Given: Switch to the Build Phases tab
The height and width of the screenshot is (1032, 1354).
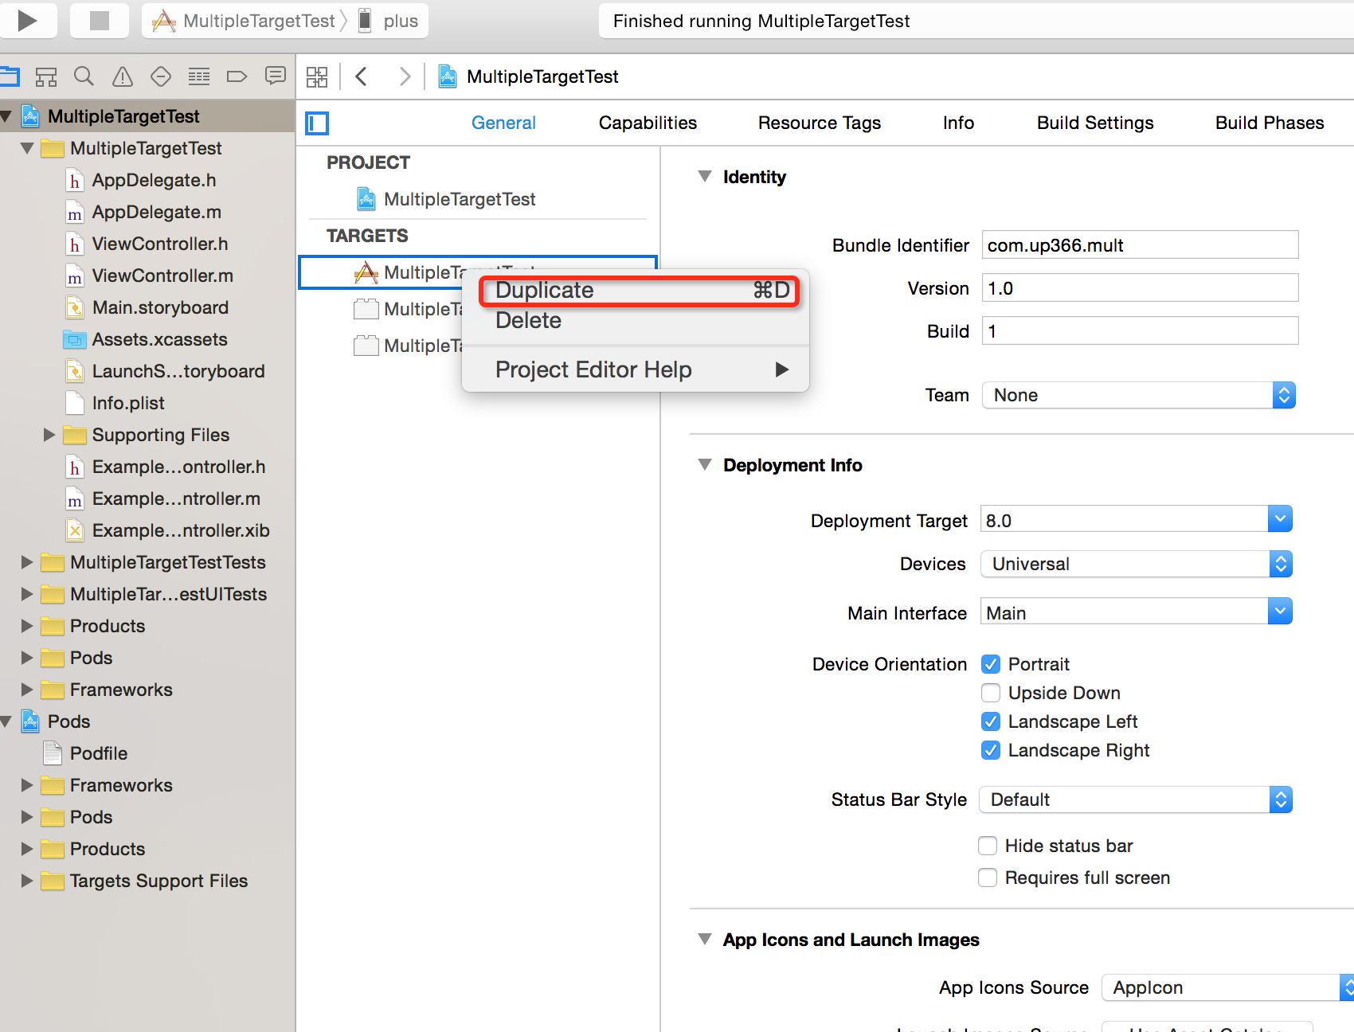Looking at the screenshot, I should pos(1270,123).
